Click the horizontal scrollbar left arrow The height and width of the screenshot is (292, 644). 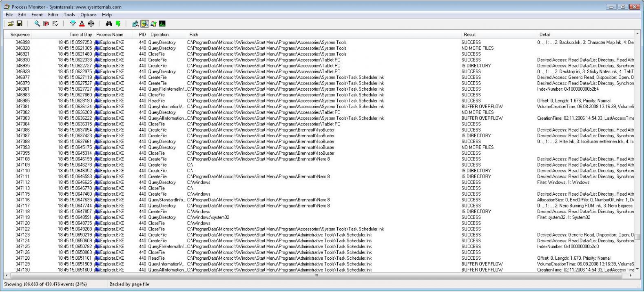point(7,276)
